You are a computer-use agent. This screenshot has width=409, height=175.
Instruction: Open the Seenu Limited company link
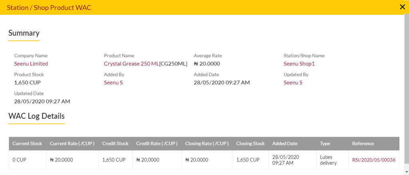click(x=31, y=64)
